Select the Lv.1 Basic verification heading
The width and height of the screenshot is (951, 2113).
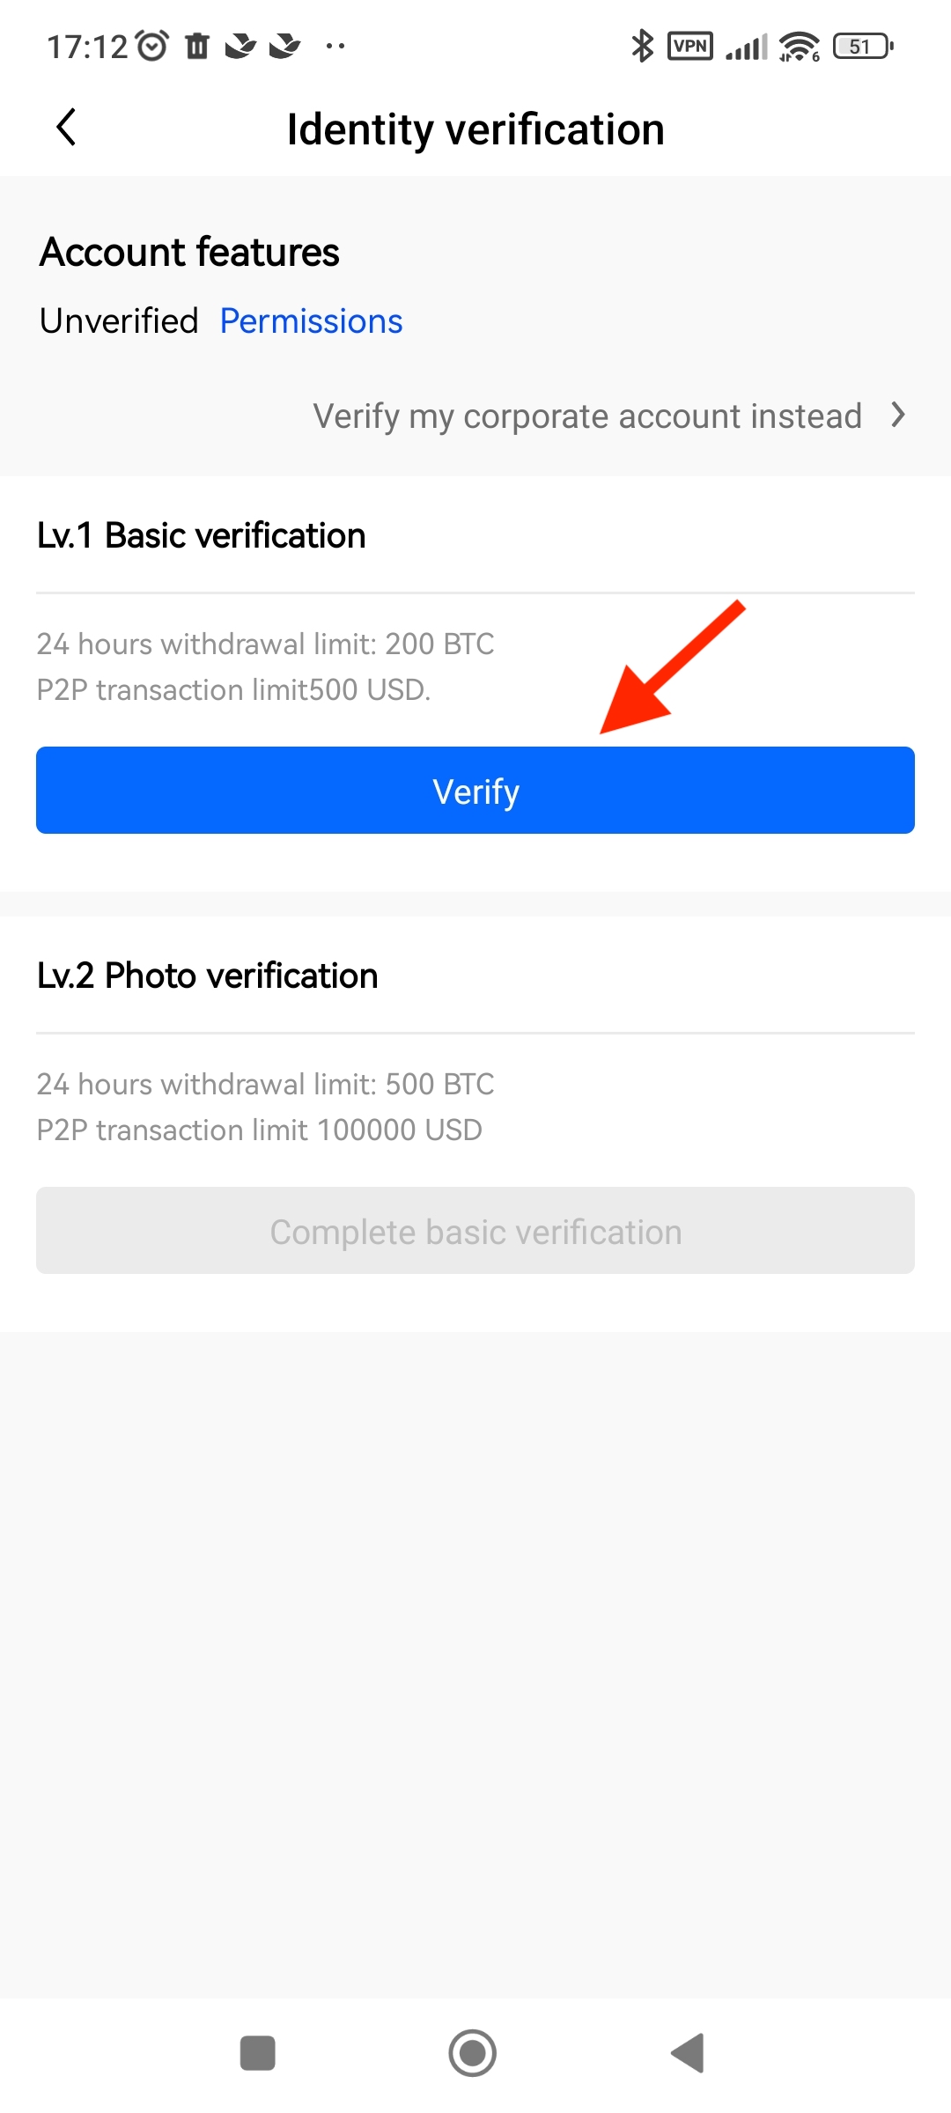[x=201, y=535]
